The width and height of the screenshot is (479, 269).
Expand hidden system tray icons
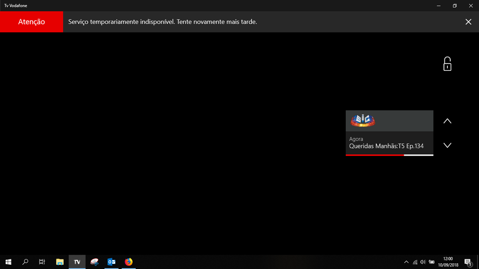[406, 262]
